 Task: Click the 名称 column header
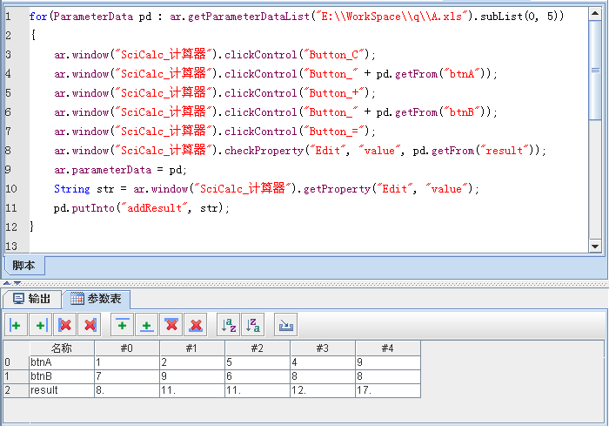point(61,348)
